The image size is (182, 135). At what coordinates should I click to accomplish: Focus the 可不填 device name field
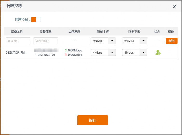18,41
